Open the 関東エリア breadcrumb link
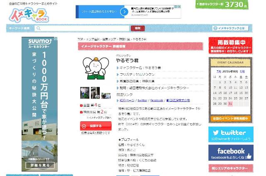266x176 pixels. (109, 39)
